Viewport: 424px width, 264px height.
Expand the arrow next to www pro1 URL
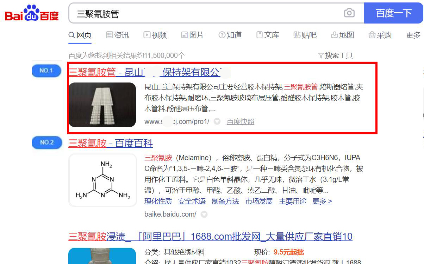pyautogui.click(x=217, y=121)
